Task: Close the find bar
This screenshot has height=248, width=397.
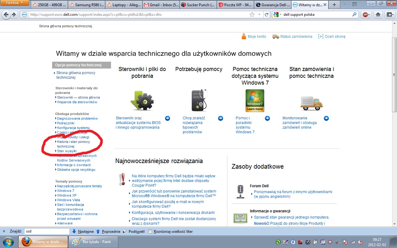Action: coord(4,231)
